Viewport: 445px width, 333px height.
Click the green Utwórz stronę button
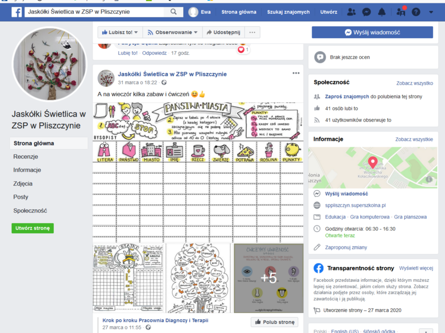pos(33,228)
